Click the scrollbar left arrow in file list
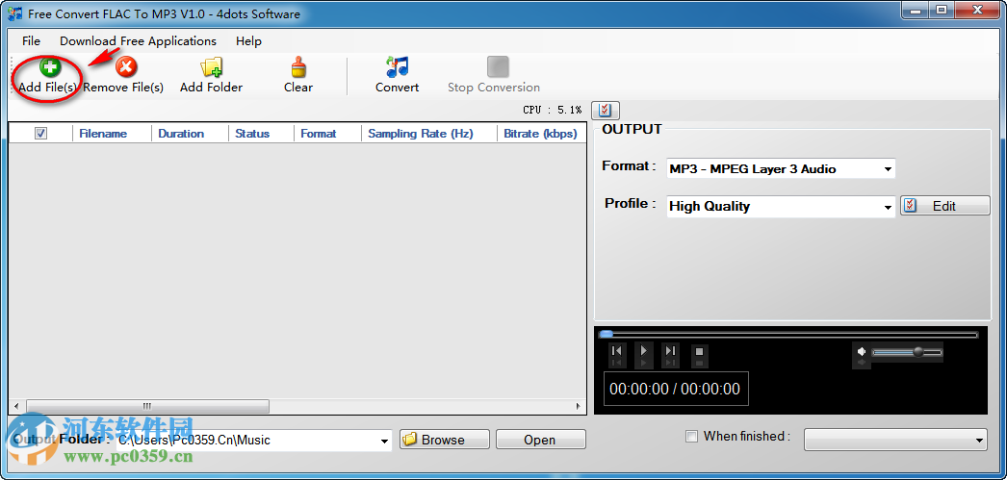 16,406
